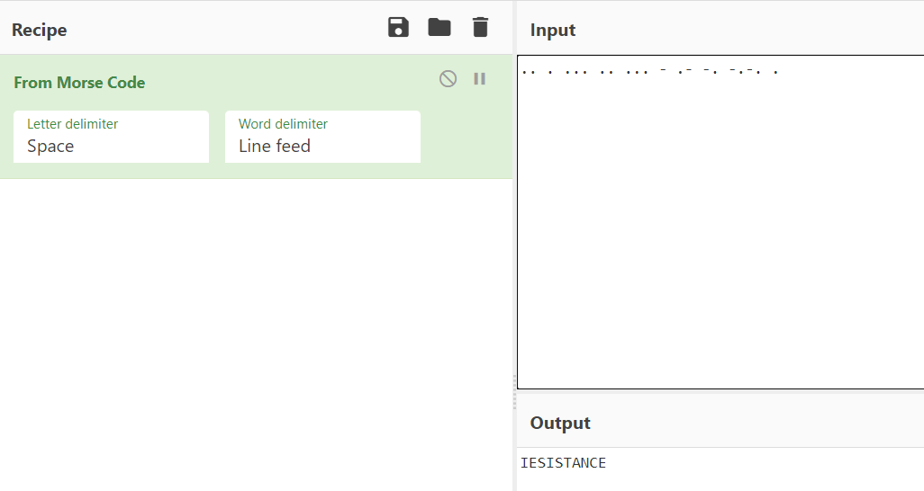924x491 pixels.
Task: Open the Letter delimiter dropdown
Action: [111, 137]
